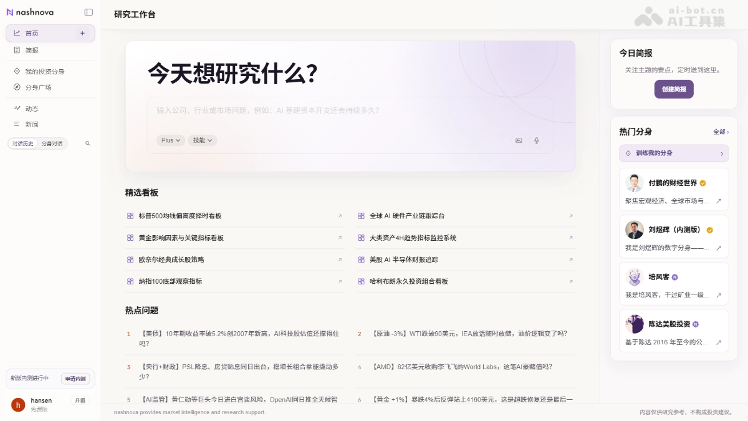Click the 申请内测 button
The width and height of the screenshot is (748, 421).
click(x=75, y=379)
